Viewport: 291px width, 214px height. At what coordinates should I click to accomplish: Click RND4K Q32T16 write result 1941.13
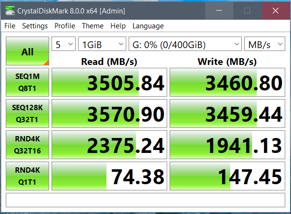[227, 145]
